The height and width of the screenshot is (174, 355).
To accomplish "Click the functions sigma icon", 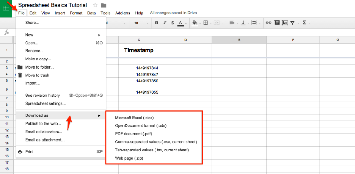I will point(304,23).
